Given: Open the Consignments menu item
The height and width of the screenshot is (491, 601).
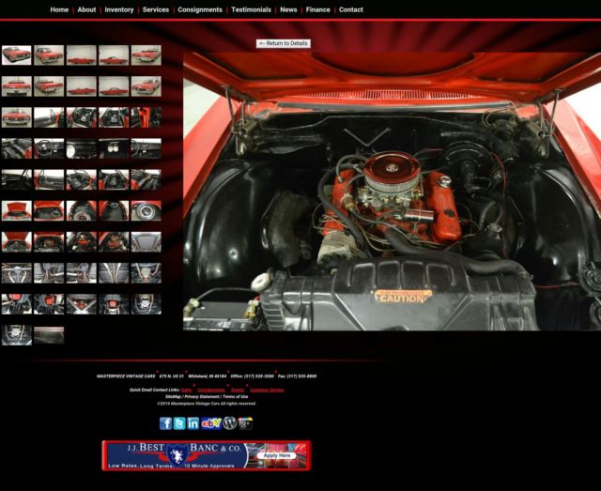Looking at the screenshot, I should point(200,9).
